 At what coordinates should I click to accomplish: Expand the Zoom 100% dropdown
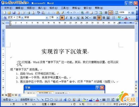pyautogui.click(x=129, y=12)
